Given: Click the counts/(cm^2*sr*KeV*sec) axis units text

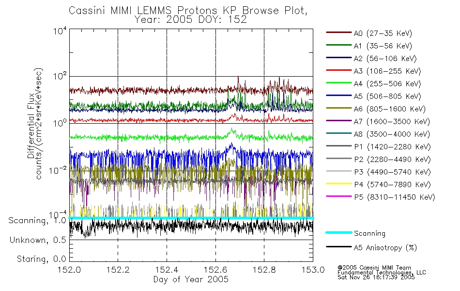Looking at the screenshot, I should tap(39, 124).
